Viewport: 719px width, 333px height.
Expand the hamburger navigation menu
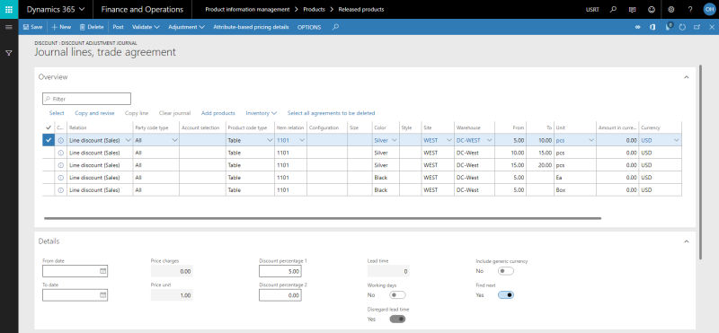9,27
